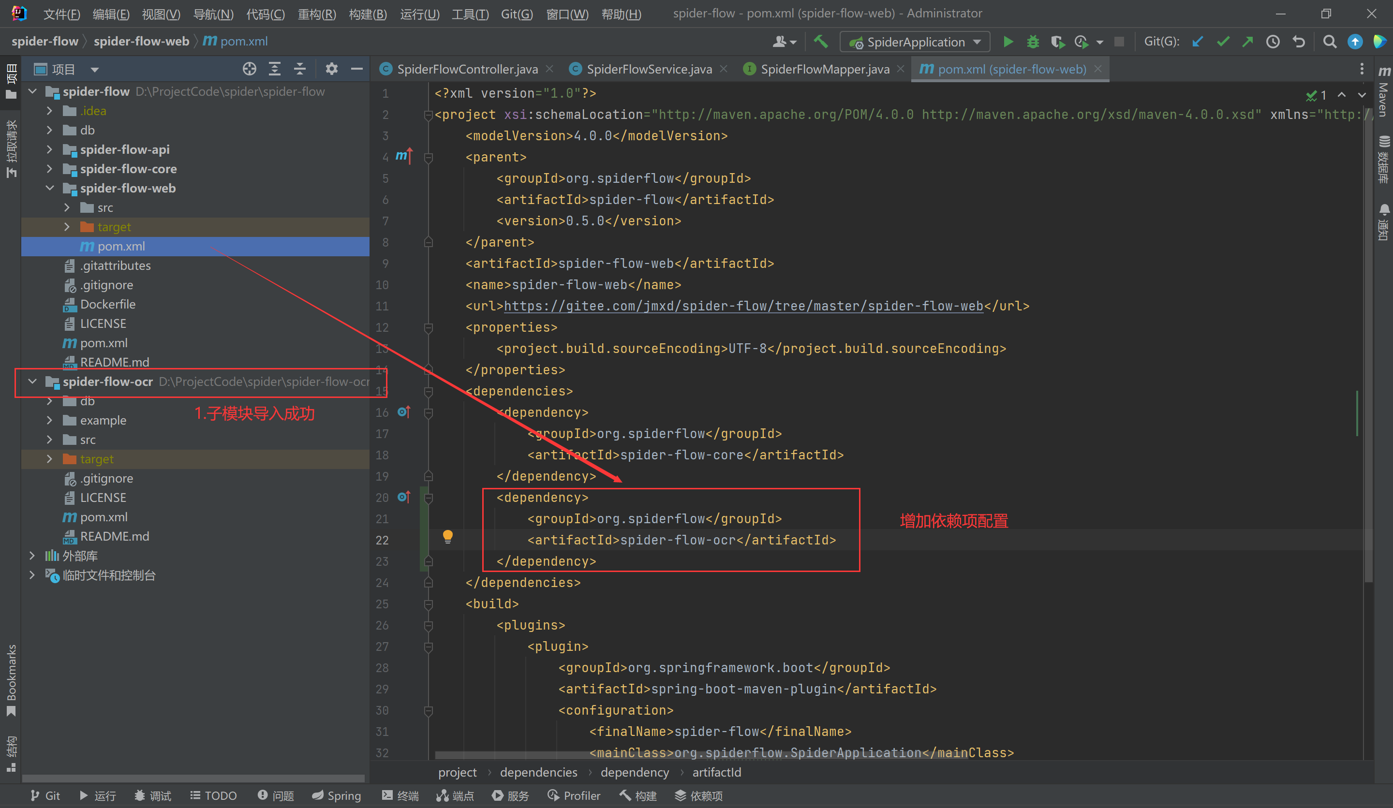Show Git history clock icon

(1273, 42)
